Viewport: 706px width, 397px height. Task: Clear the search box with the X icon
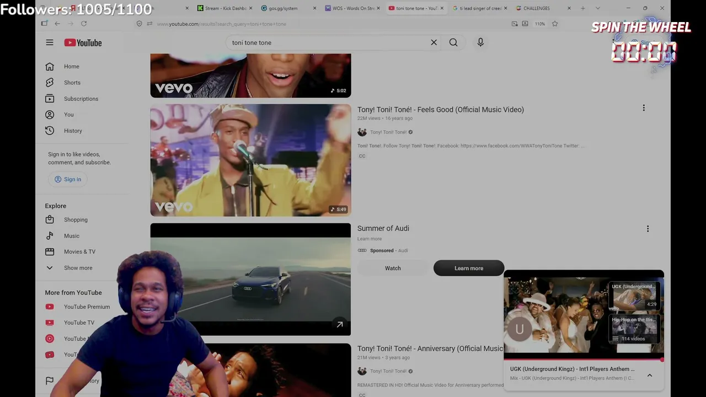(x=434, y=42)
